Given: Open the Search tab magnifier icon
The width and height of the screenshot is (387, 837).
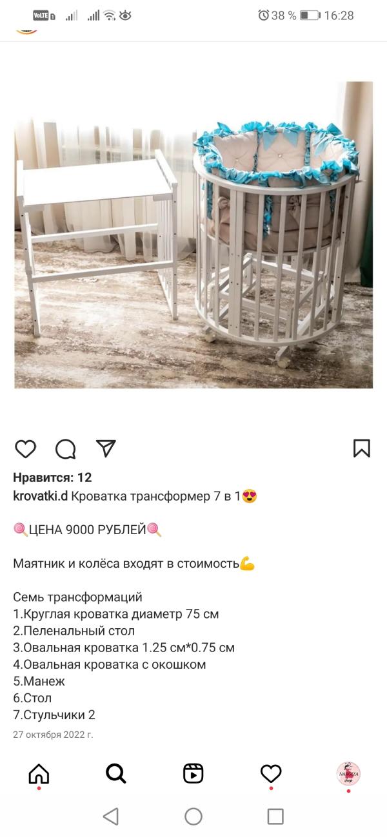Looking at the screenshot, I should tap(116, 773).
